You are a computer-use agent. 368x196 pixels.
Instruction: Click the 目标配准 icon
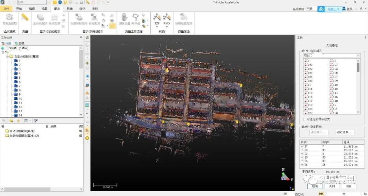coord(94,18)
